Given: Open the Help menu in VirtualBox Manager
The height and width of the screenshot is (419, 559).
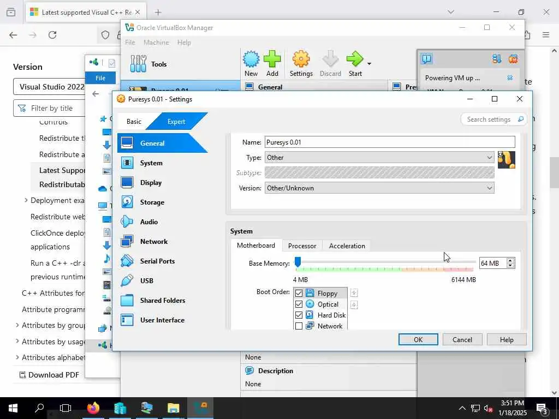Looking at the screenshot, I should coord(184,43).
